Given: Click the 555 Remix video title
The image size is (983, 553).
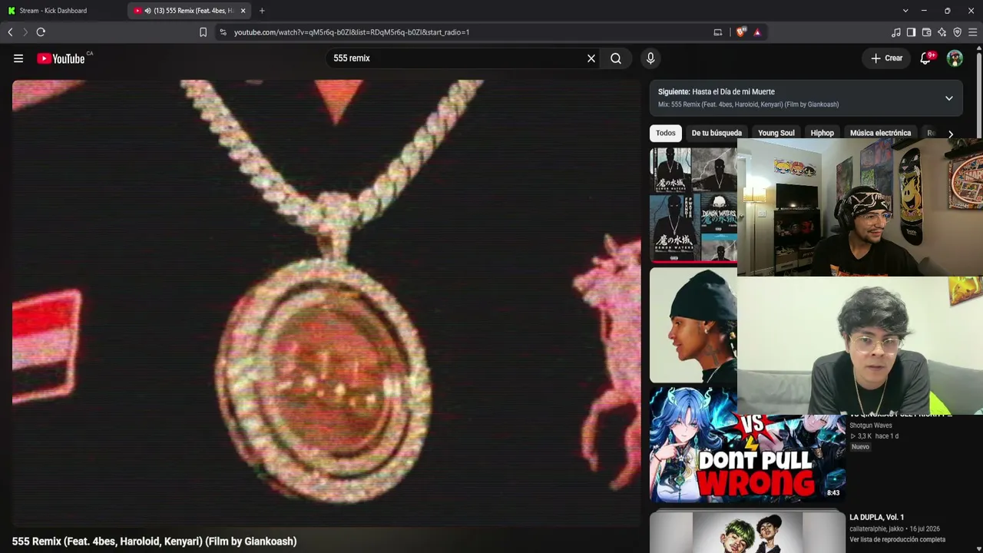Looking at the screenshot, I should point(154,541).
